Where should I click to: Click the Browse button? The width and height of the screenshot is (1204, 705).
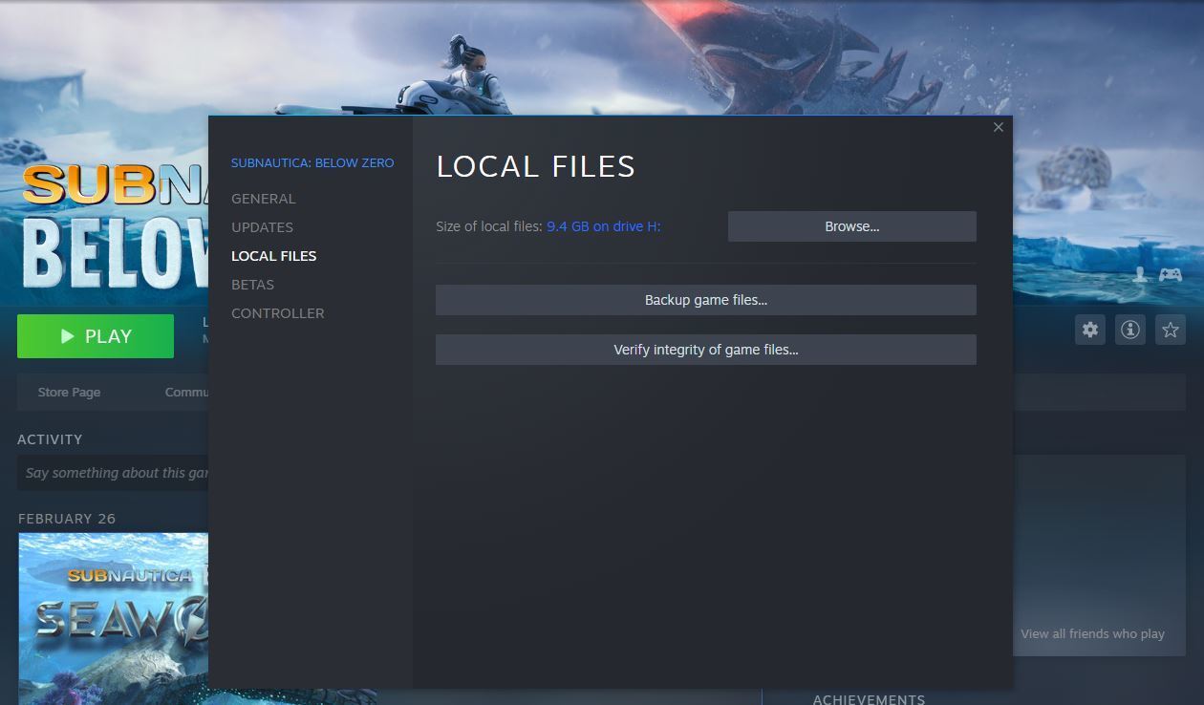point(851,226)
